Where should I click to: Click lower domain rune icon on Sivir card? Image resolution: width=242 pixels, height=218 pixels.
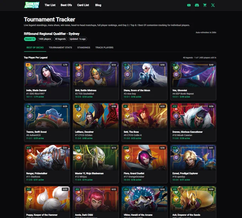pyautogui.click(x=79, y=75)
